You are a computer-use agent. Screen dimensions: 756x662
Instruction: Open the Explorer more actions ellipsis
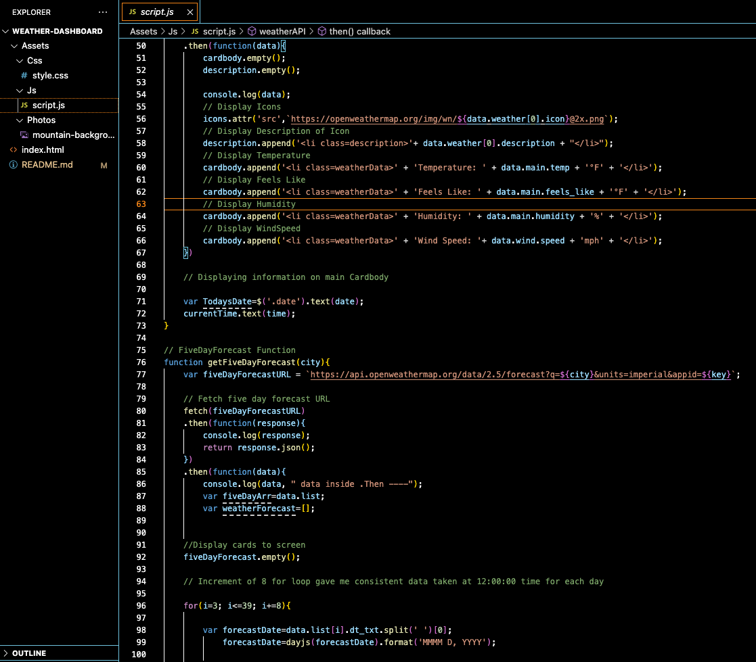(x=103, y=12)
